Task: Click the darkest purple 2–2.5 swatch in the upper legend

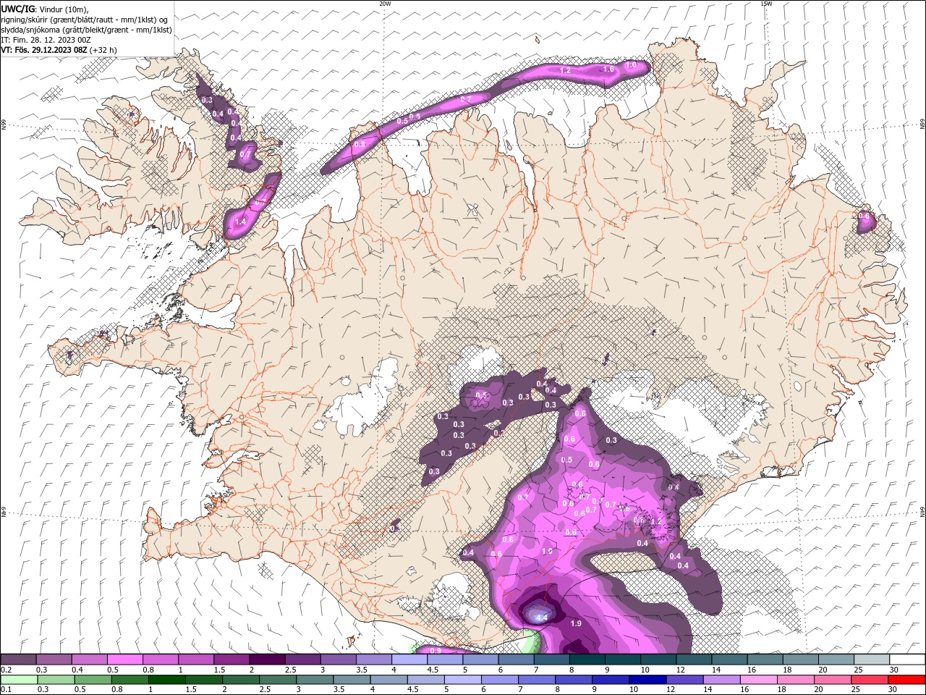Action: coord(267,660)
